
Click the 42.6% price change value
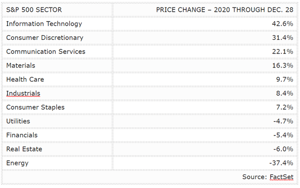pos(283,24)
